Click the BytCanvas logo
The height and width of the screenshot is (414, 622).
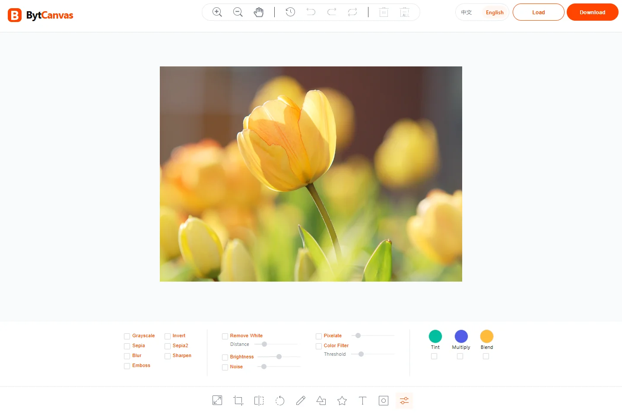pyautogui.click(x=41, y=15)
